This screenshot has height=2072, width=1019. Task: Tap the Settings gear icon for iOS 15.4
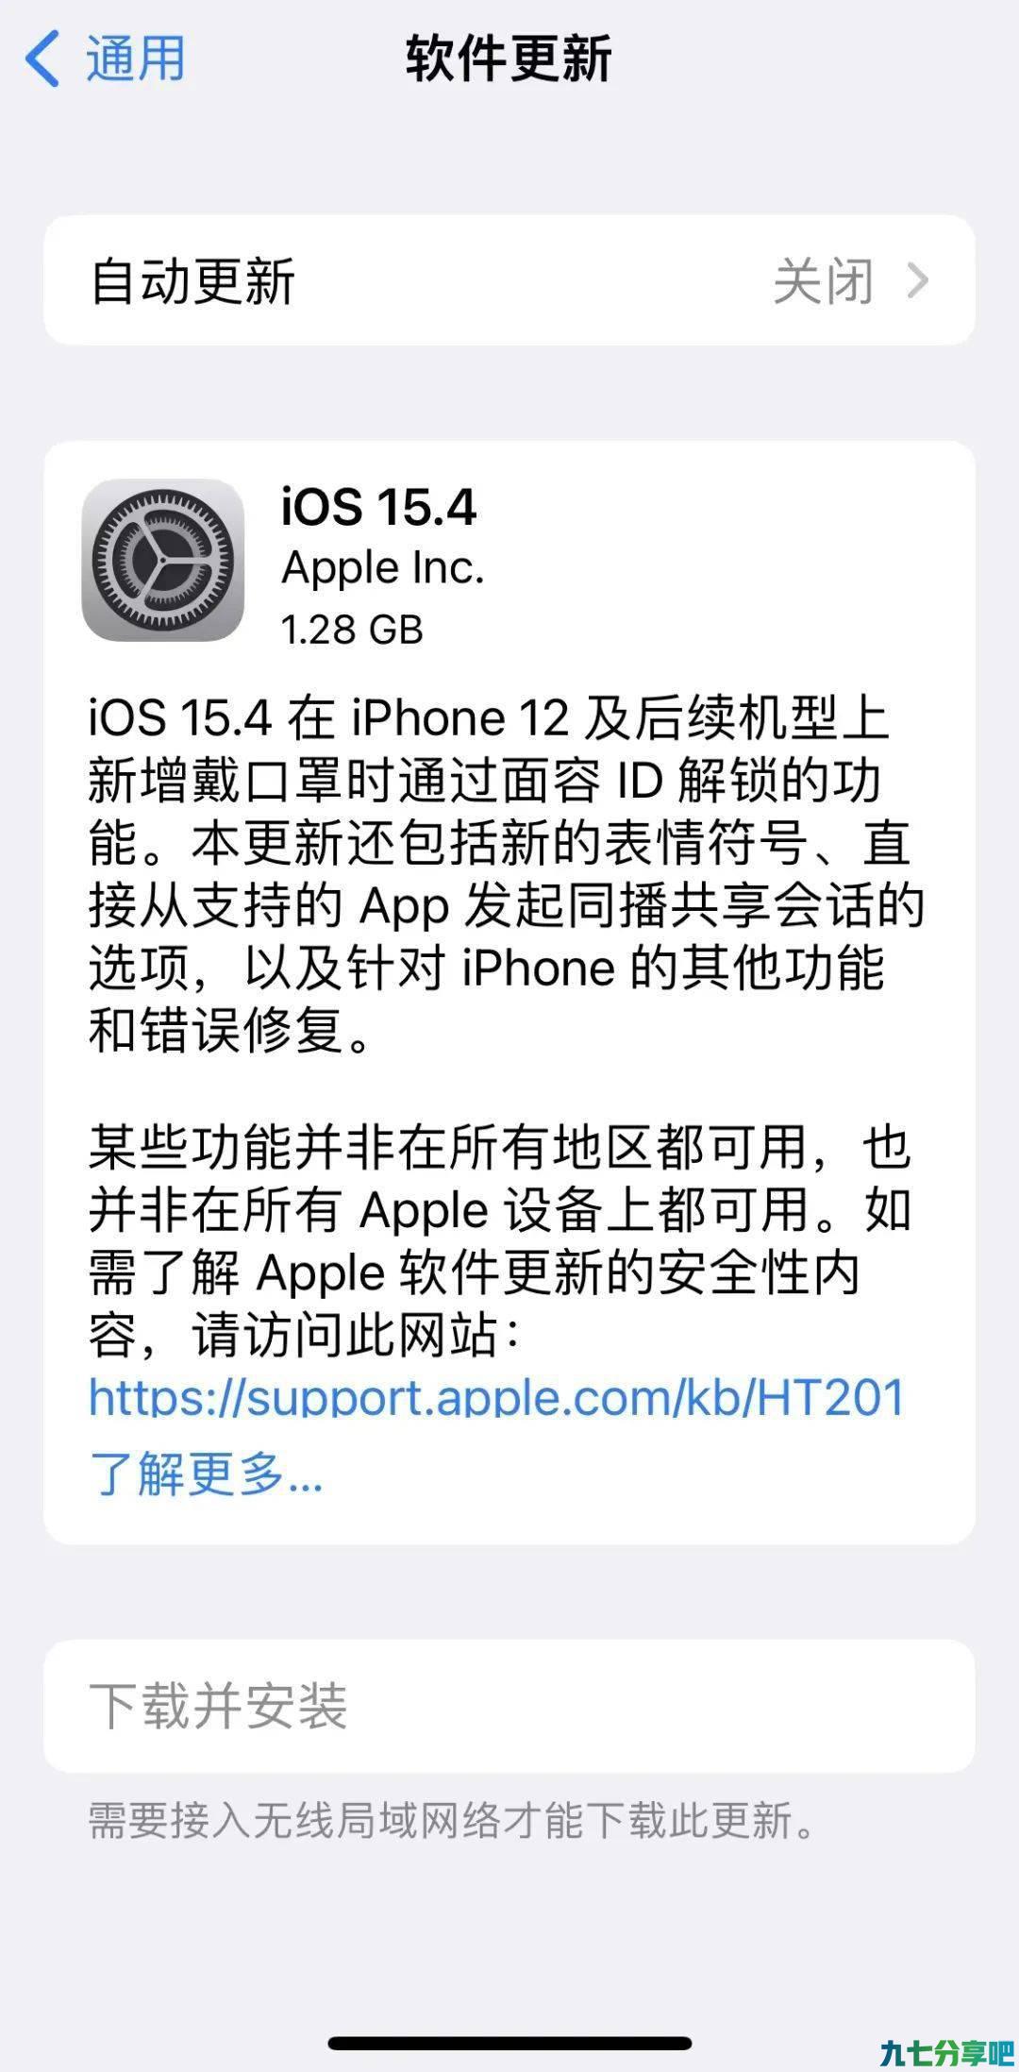coord(163,560)
